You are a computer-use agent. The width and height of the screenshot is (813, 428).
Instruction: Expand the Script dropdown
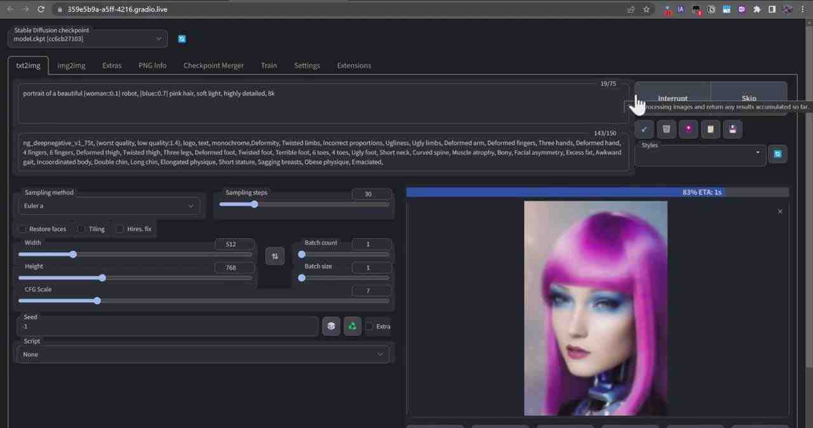pyautogui.click(x=203, y=354)
